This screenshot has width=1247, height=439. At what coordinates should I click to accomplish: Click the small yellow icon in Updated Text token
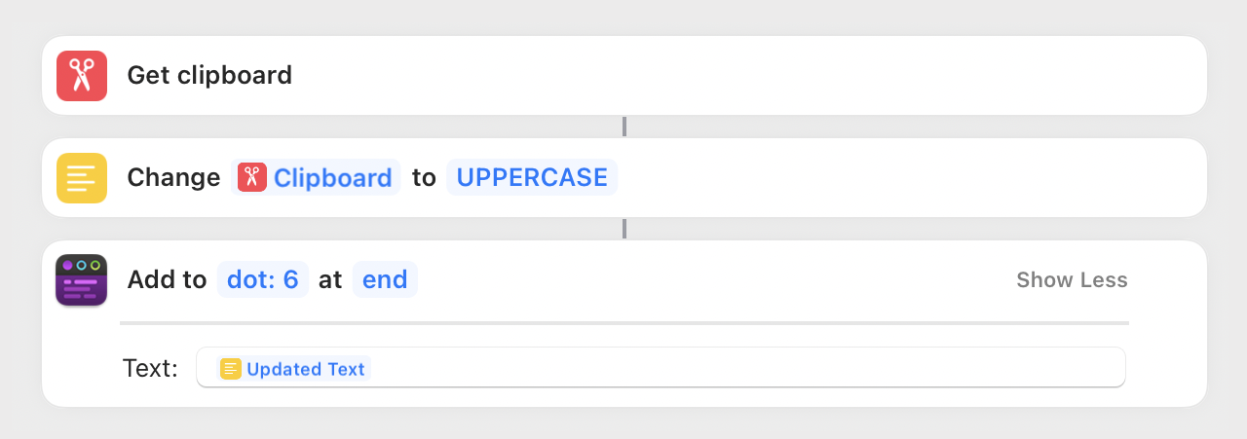point(230,369)
